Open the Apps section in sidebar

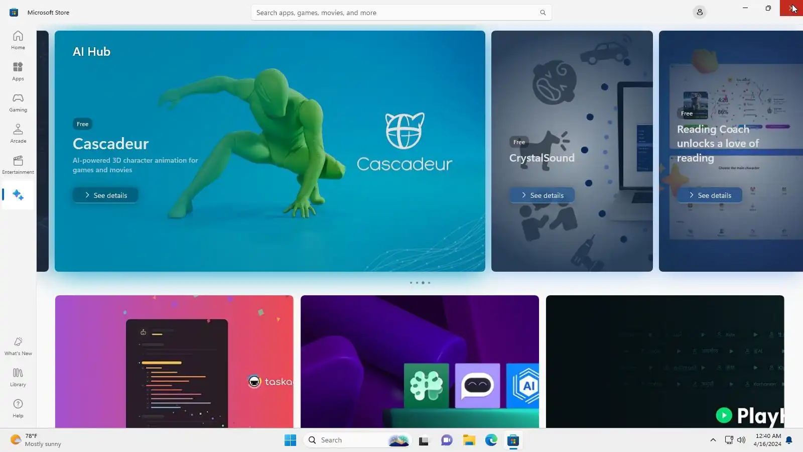(x=18, y=71)
